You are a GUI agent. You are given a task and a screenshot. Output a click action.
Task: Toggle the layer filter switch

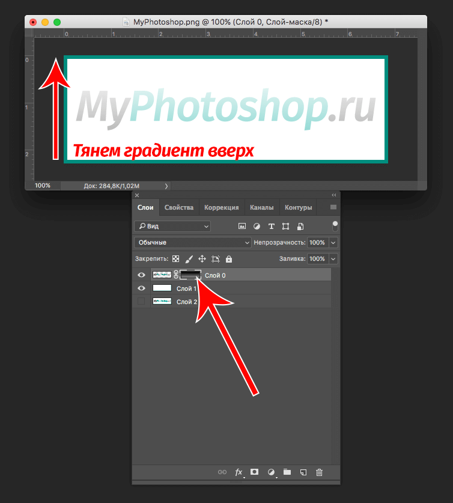point(335,227)
